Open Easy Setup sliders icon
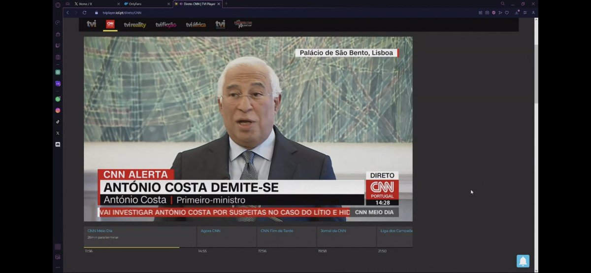This screenshot has width=591, height=273. (x=525, y=12)
